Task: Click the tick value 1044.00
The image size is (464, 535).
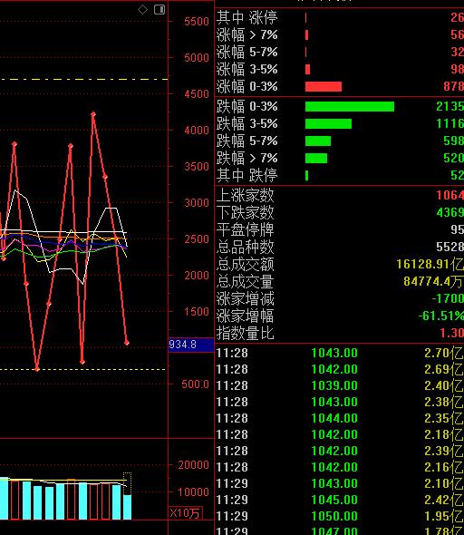Action: pyautogui.click(x=334, y=418)
